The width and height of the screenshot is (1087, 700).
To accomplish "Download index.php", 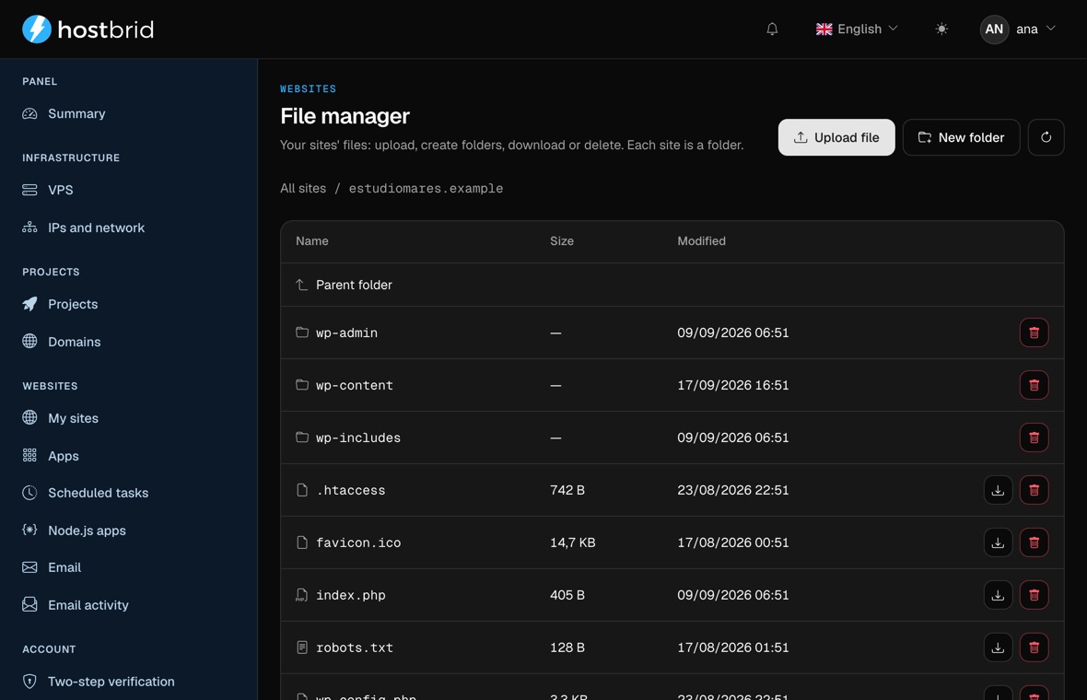I will (x=998, y=595).
